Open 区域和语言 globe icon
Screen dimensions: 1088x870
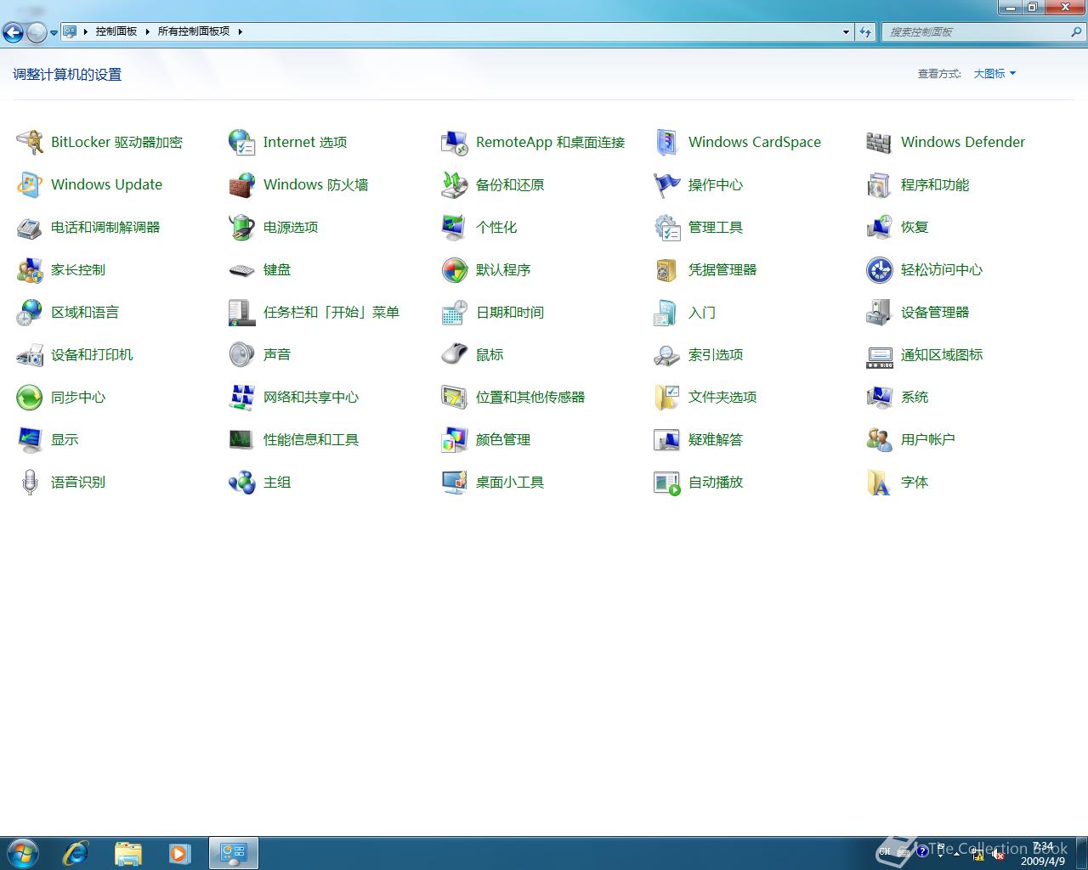(x=30, y=312)
